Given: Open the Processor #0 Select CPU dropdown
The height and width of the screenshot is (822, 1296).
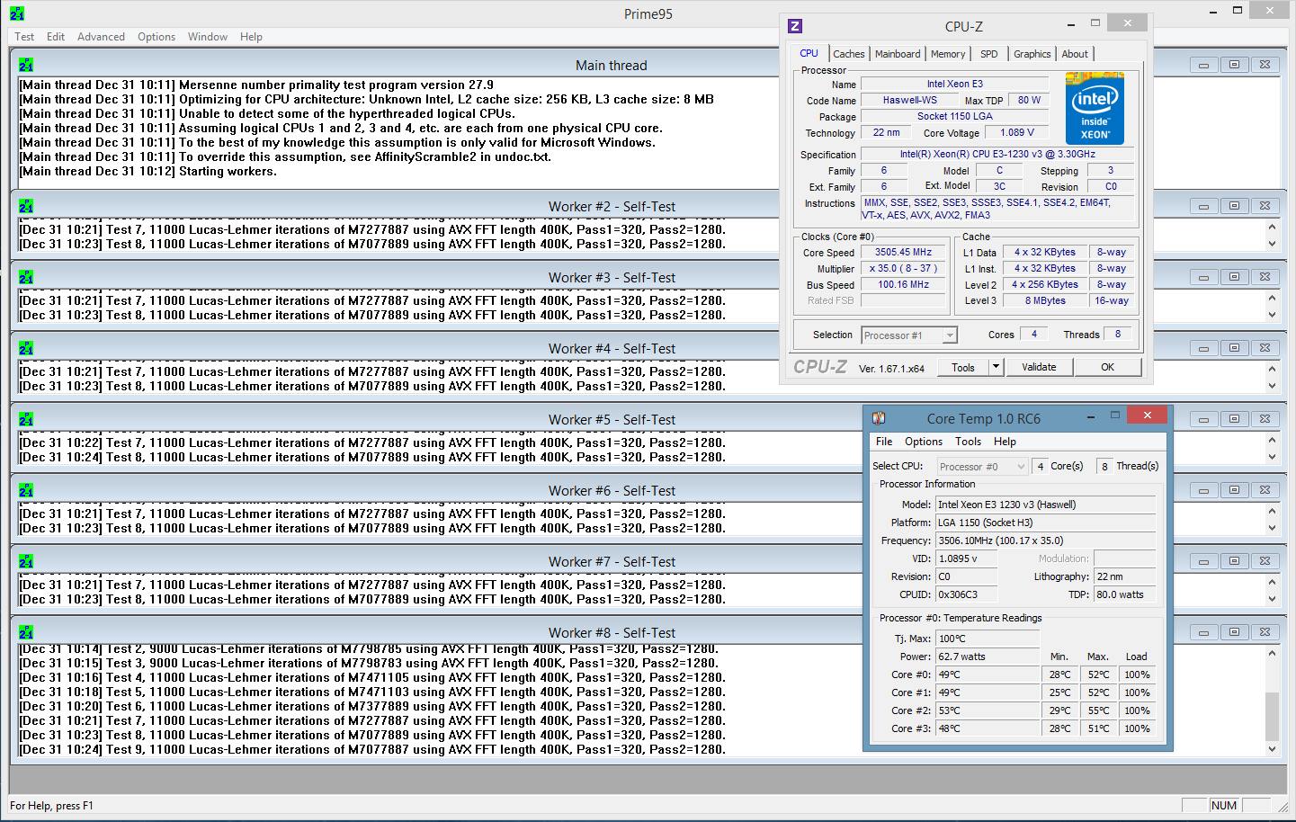Looking at the screenshot, I should [x=982, y=467].
